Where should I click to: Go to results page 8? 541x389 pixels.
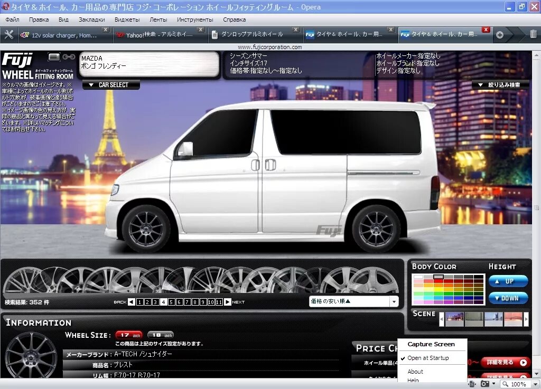pos(195,302)
